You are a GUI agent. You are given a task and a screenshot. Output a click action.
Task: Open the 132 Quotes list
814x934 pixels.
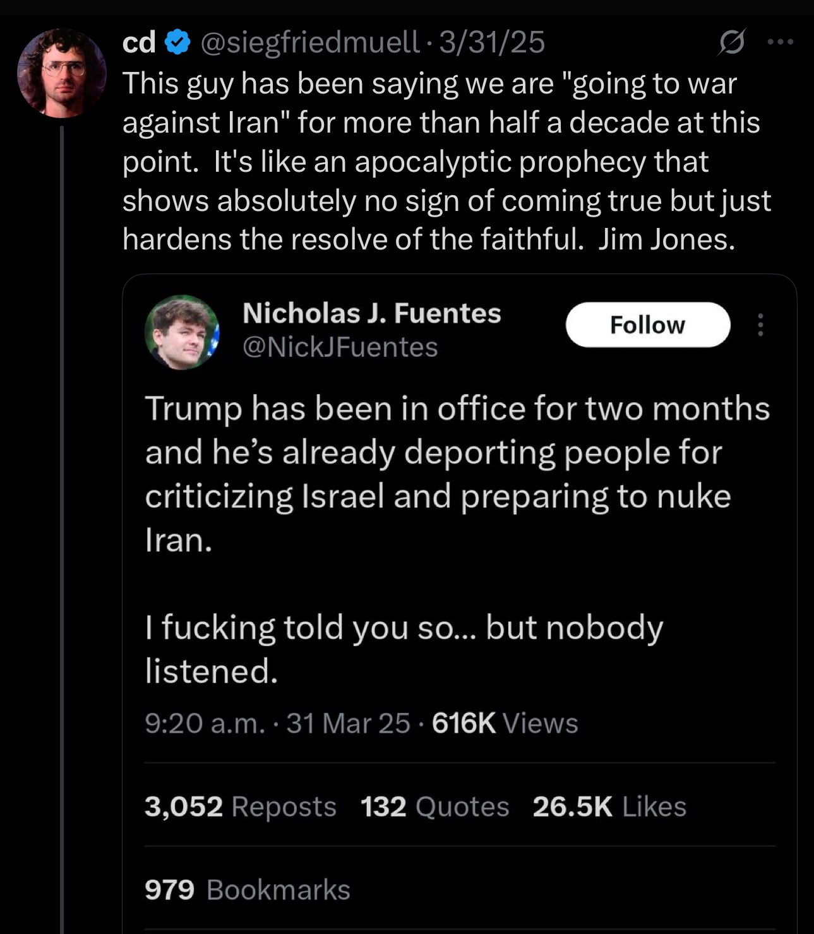pos(434,806)
